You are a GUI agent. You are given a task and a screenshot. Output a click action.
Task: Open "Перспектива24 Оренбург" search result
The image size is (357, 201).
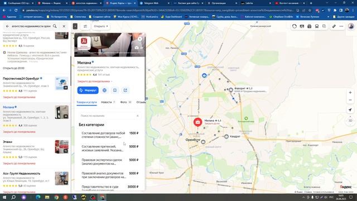pyautogui.click(x=21, y=79)
